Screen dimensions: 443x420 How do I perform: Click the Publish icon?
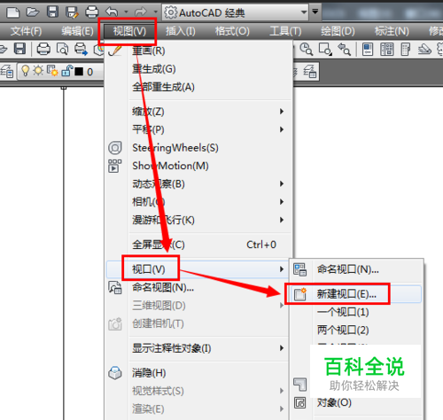(x=81, y=49)
